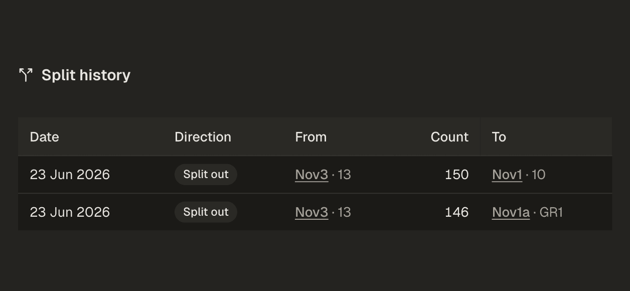
Task: Click the From column header
Action: click(310, 137)
